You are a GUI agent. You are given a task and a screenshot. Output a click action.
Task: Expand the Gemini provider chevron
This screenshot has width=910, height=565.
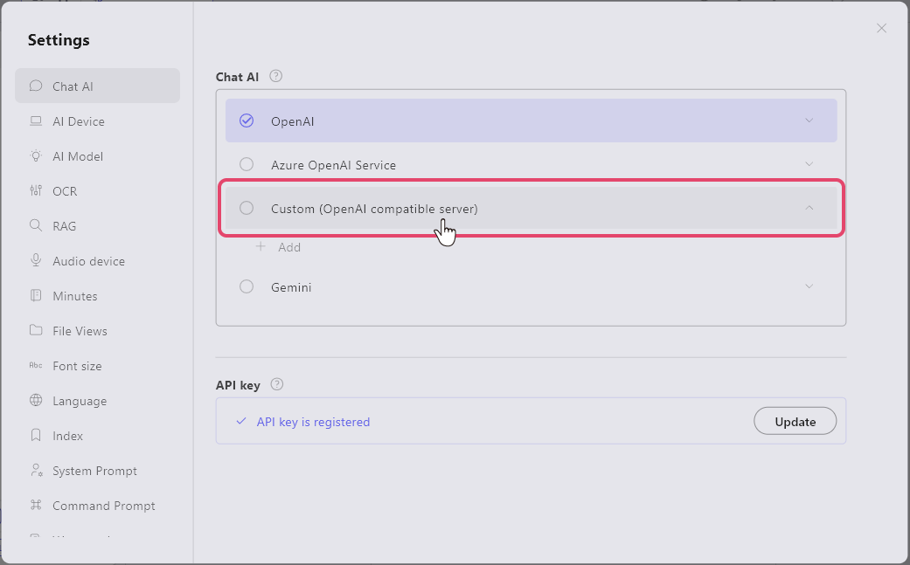point(809,286)
